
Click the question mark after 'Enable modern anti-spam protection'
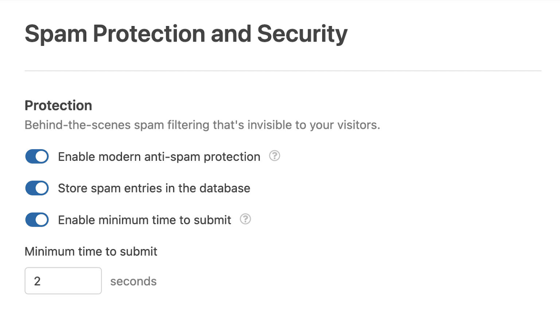coord(275,156)
